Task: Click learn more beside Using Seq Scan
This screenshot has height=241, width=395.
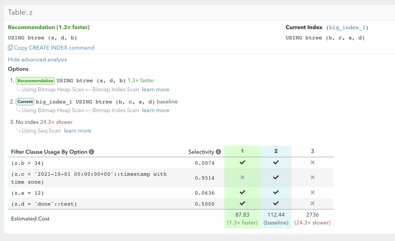Action: (x=77, y=130)
